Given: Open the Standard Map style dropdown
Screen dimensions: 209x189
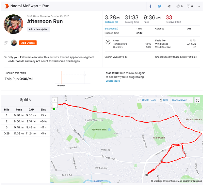Looking at the screenshot, I should [x=181, y=100].
